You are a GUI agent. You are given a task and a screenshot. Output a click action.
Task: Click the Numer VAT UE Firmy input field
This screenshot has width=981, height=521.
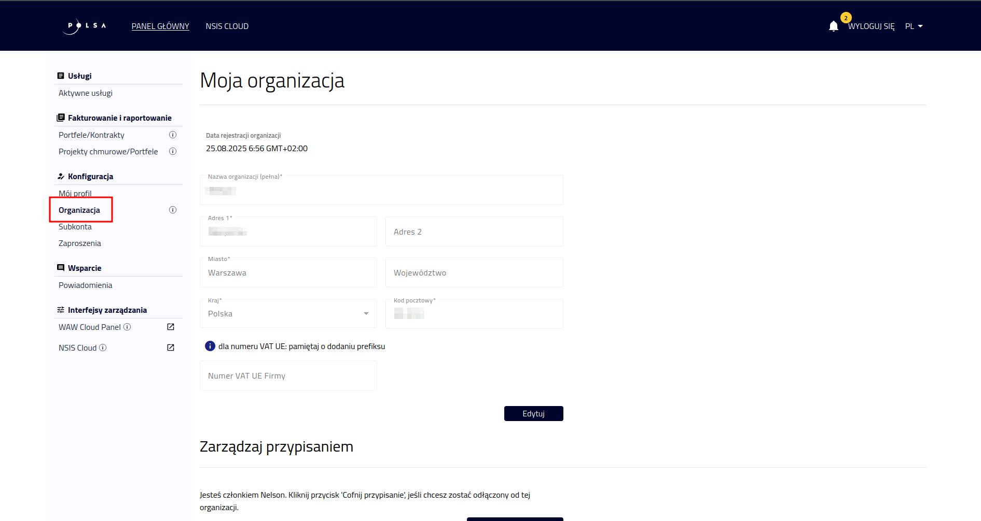(288, 375)
